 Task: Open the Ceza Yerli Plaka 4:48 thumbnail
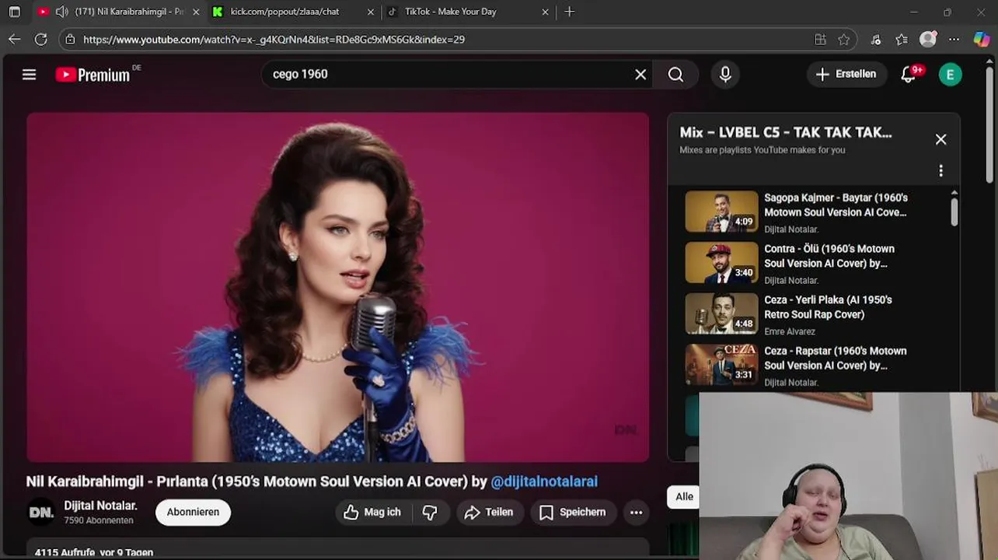[x=721, y=313]
